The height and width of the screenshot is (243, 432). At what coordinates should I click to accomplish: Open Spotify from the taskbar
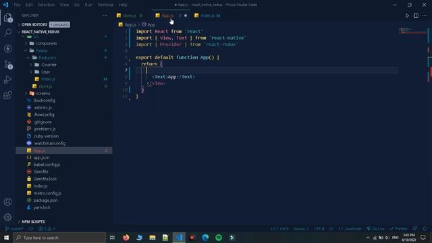tap(219, 238)
